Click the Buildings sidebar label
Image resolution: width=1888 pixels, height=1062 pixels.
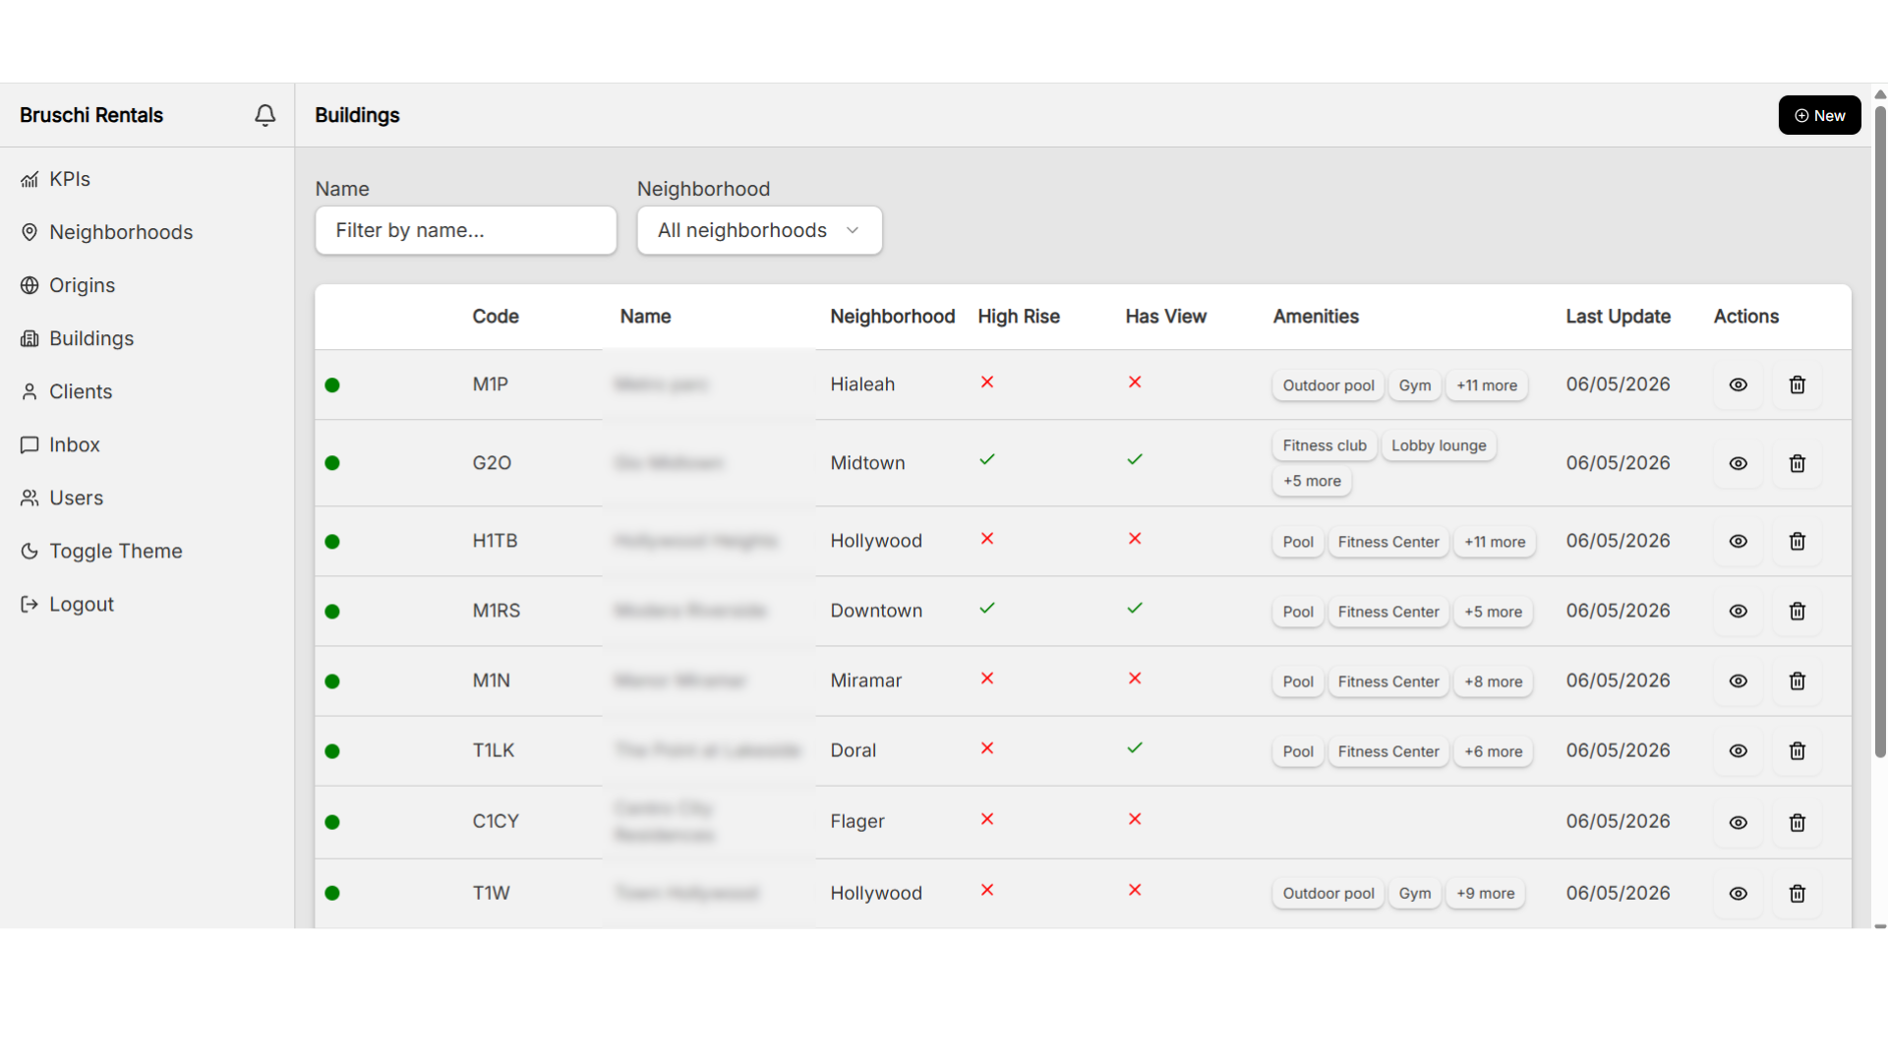(91, 338)
